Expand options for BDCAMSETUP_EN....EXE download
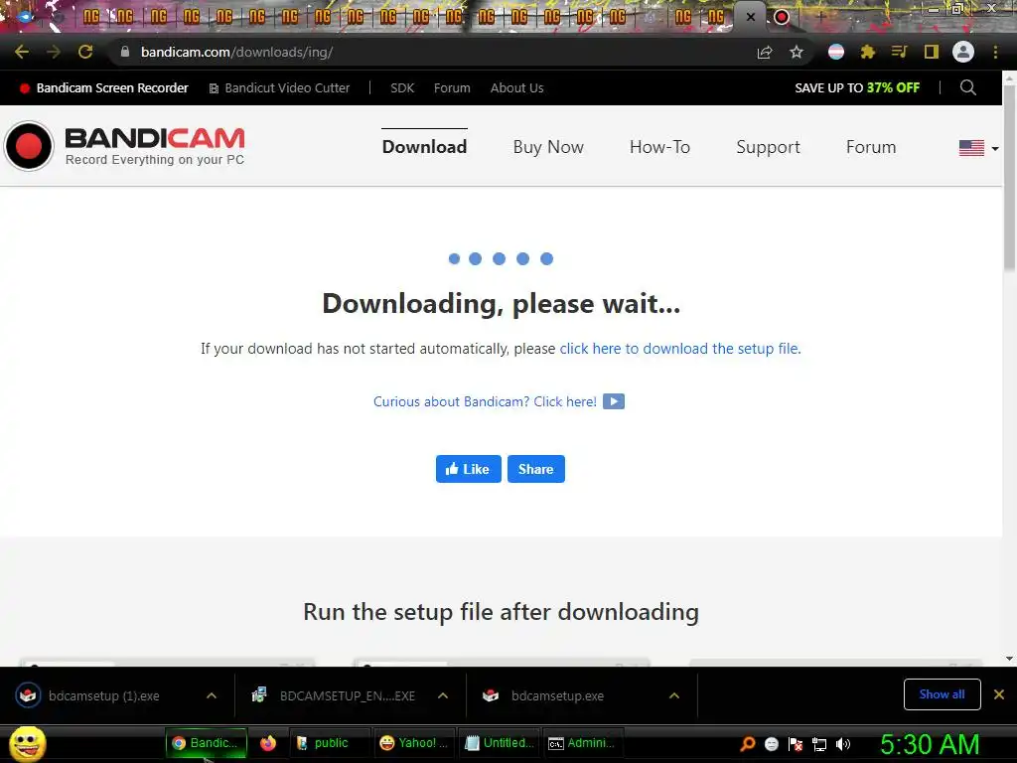This screenshot has height=763, width=1017. (443, 695)
